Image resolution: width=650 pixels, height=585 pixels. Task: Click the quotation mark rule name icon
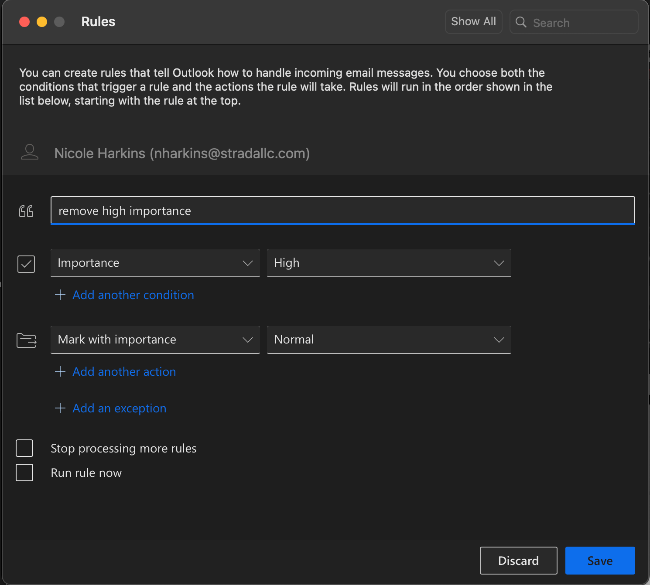pyautogui.click(x=26, y=211)
